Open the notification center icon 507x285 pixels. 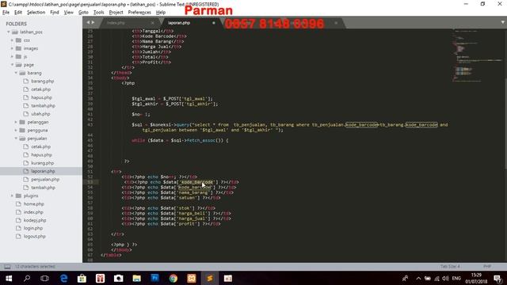(498, 278)
